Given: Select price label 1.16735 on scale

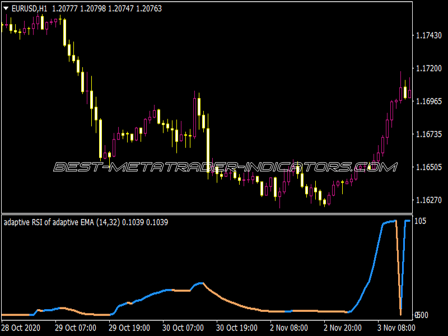Looking at the screenshot, I should click(x=428, y=134).
